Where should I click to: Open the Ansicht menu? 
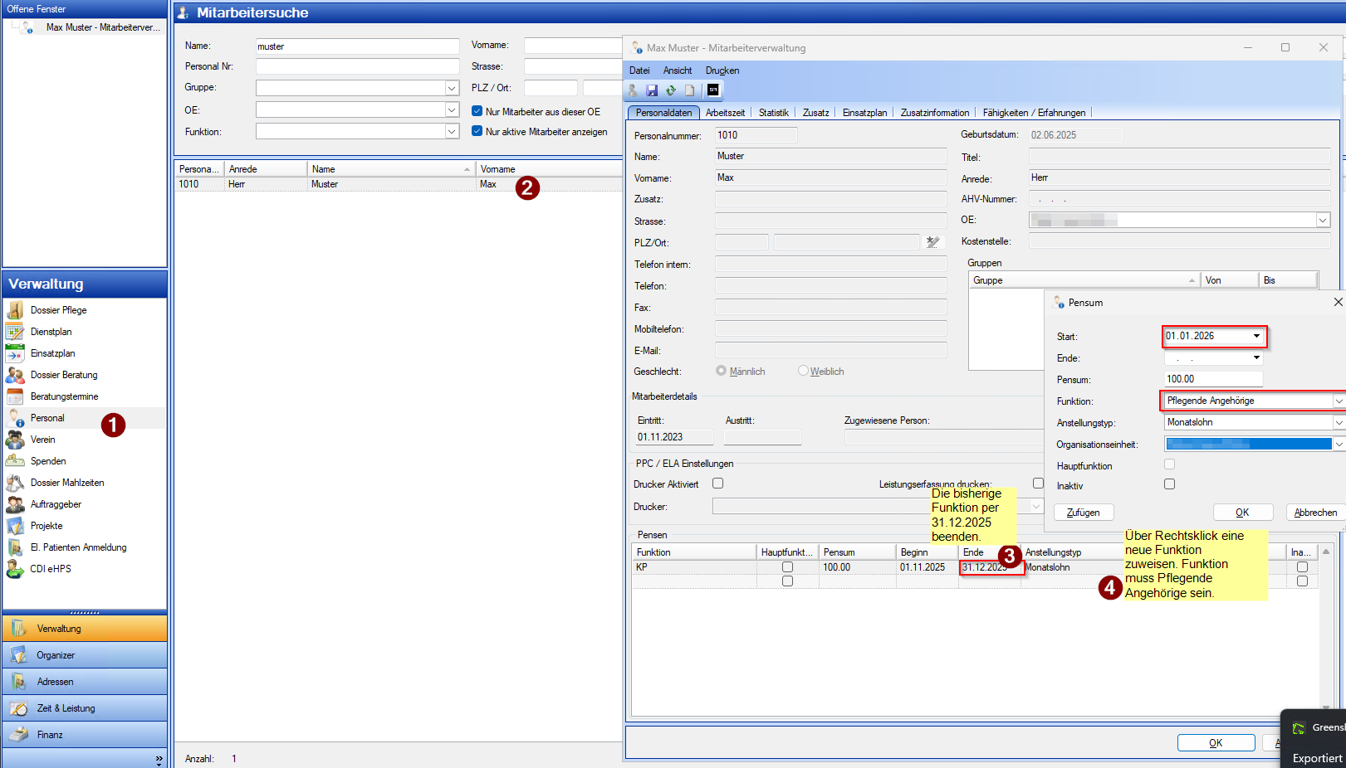678,70
